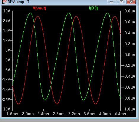Image resolution: width=139 pixels, height=122 pixels.
Task: Click the DIYA-amp-LT window waveform icon
Action: 4,2
